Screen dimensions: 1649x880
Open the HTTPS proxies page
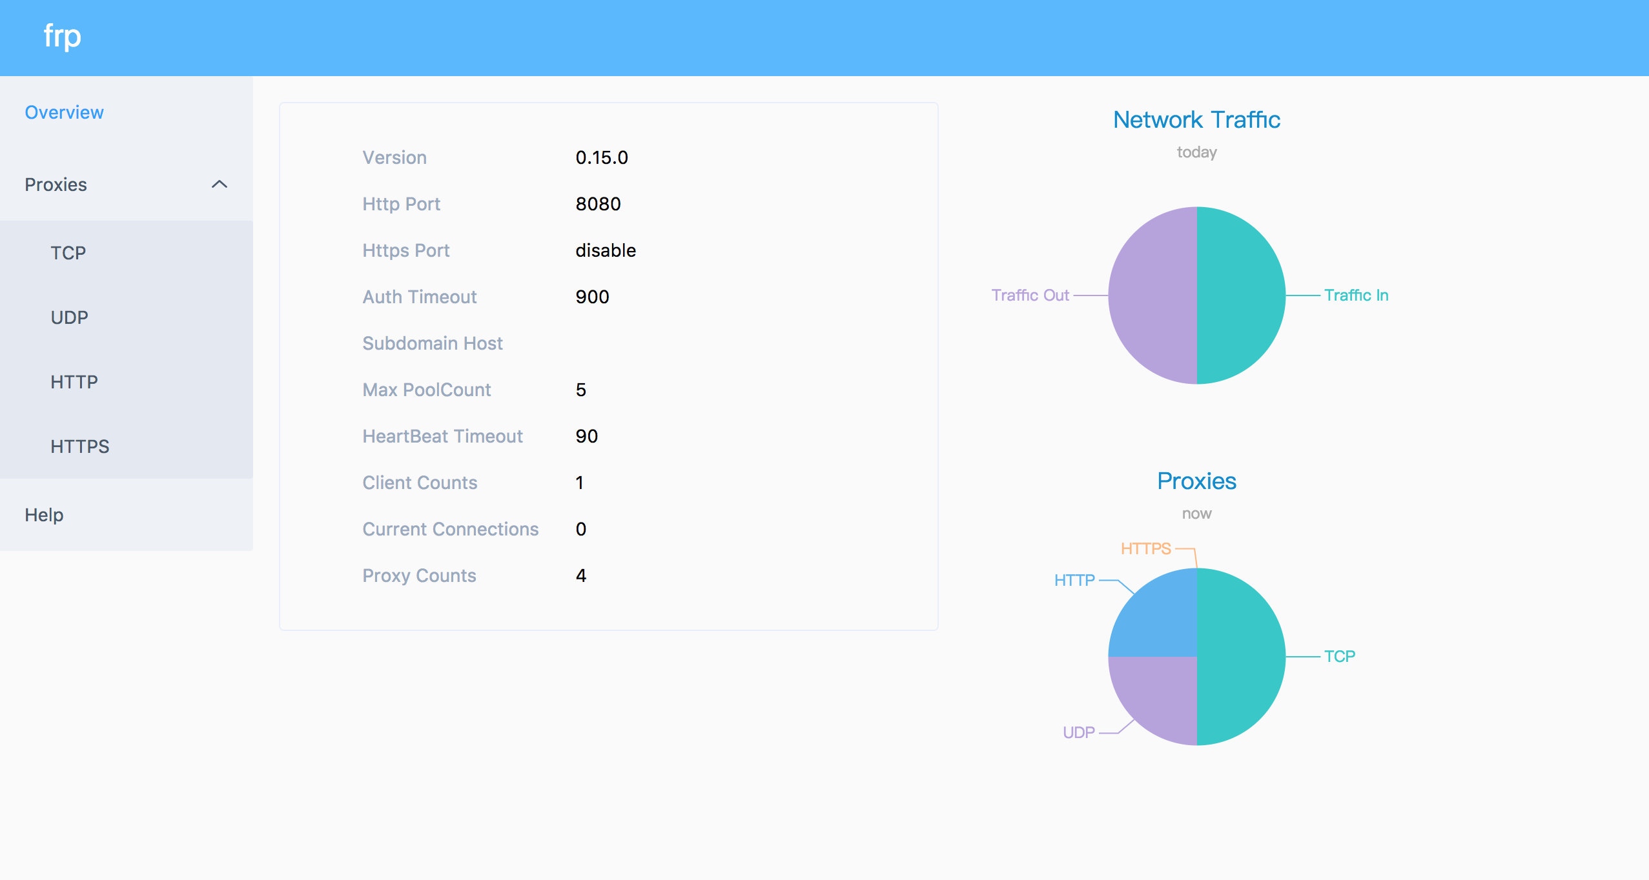(80, 446)
